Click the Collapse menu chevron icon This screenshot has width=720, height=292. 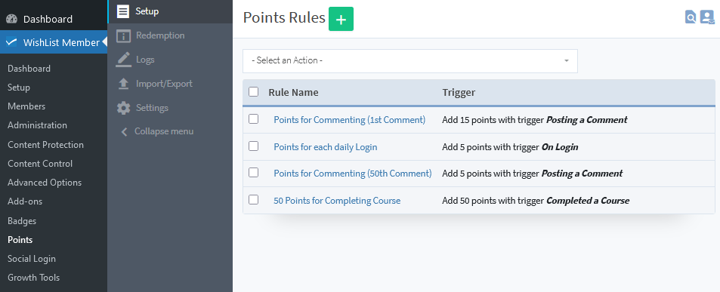tap(124, 131)
